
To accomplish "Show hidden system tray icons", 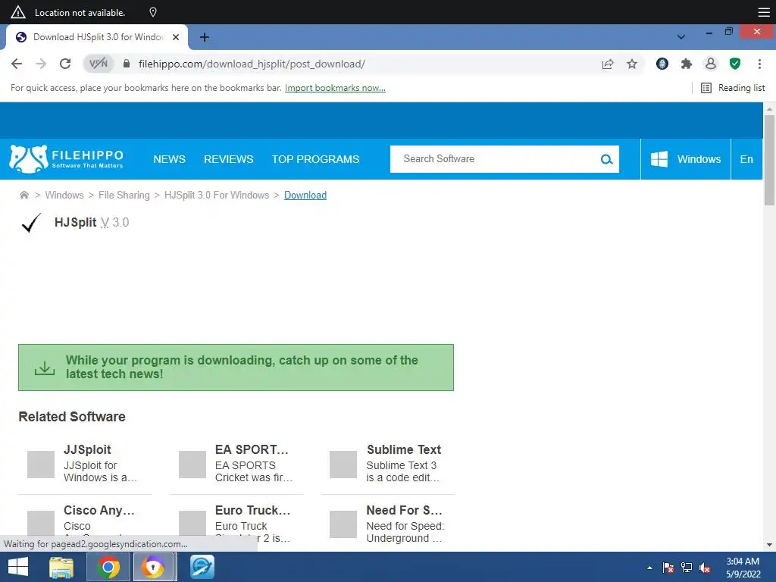I will 649,568.
